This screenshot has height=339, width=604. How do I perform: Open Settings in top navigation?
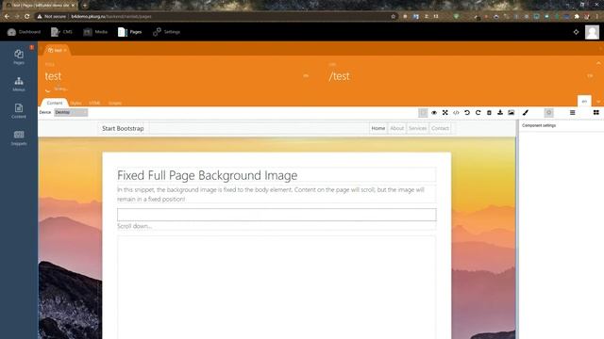tap(166, 32)
